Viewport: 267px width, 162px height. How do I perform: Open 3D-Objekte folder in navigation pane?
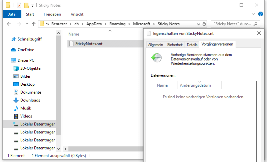point(30,68)
